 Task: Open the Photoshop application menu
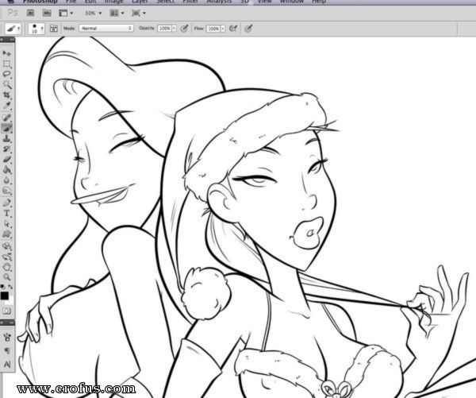(40, 2)
